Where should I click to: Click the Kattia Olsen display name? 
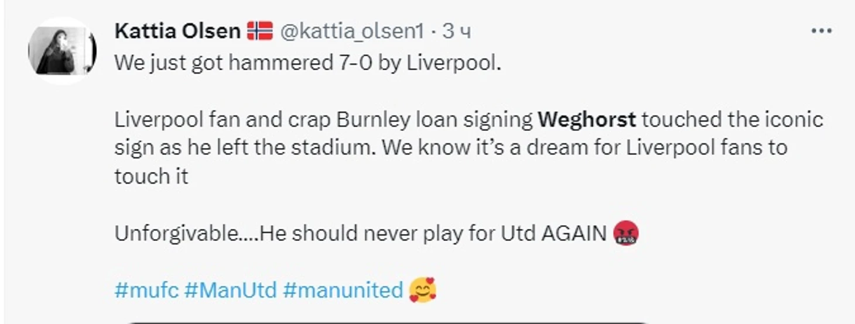(177, 31)
